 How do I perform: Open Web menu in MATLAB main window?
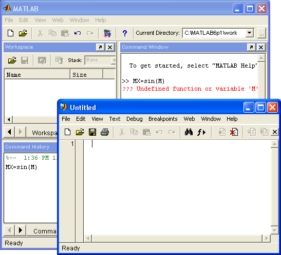[x=58, y=20]
